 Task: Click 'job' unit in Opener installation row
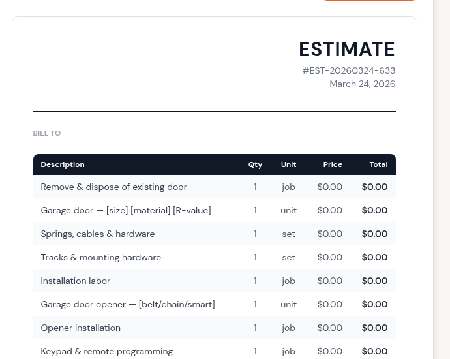click(288, 328)
